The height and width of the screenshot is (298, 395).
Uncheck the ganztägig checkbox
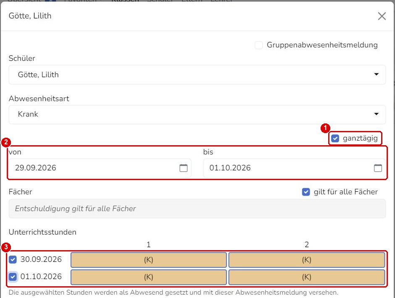335,138
